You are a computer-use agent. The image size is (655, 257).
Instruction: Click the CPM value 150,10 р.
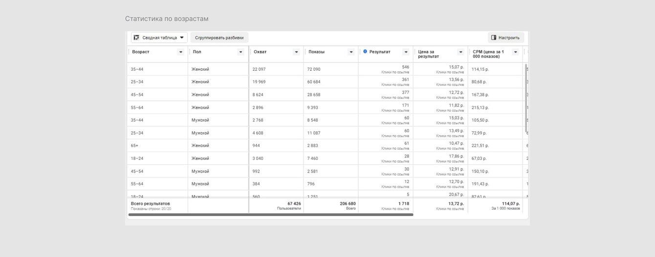(480, 171)
